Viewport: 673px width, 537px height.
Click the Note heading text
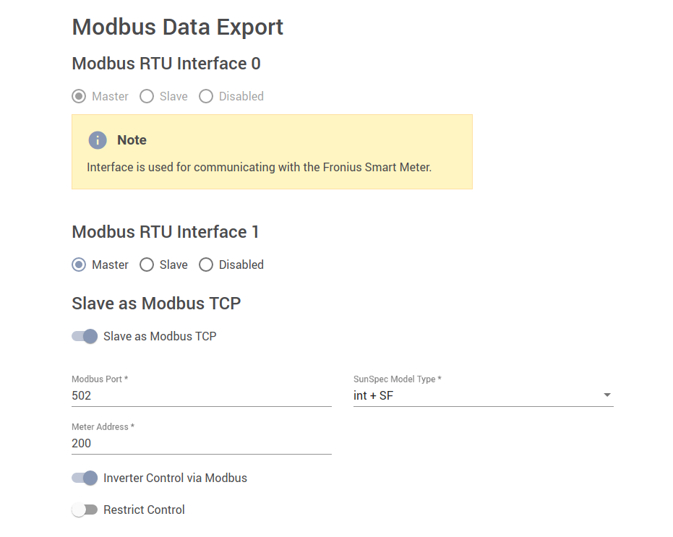coord(132,140)
